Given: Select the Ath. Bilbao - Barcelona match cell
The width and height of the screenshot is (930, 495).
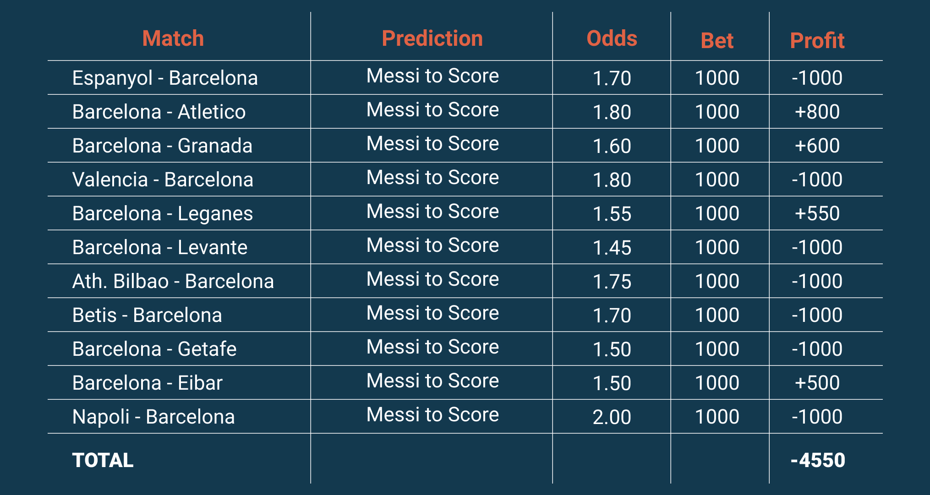Looking at the screenshot, I should pyautogui.click(x=173, y=281).
